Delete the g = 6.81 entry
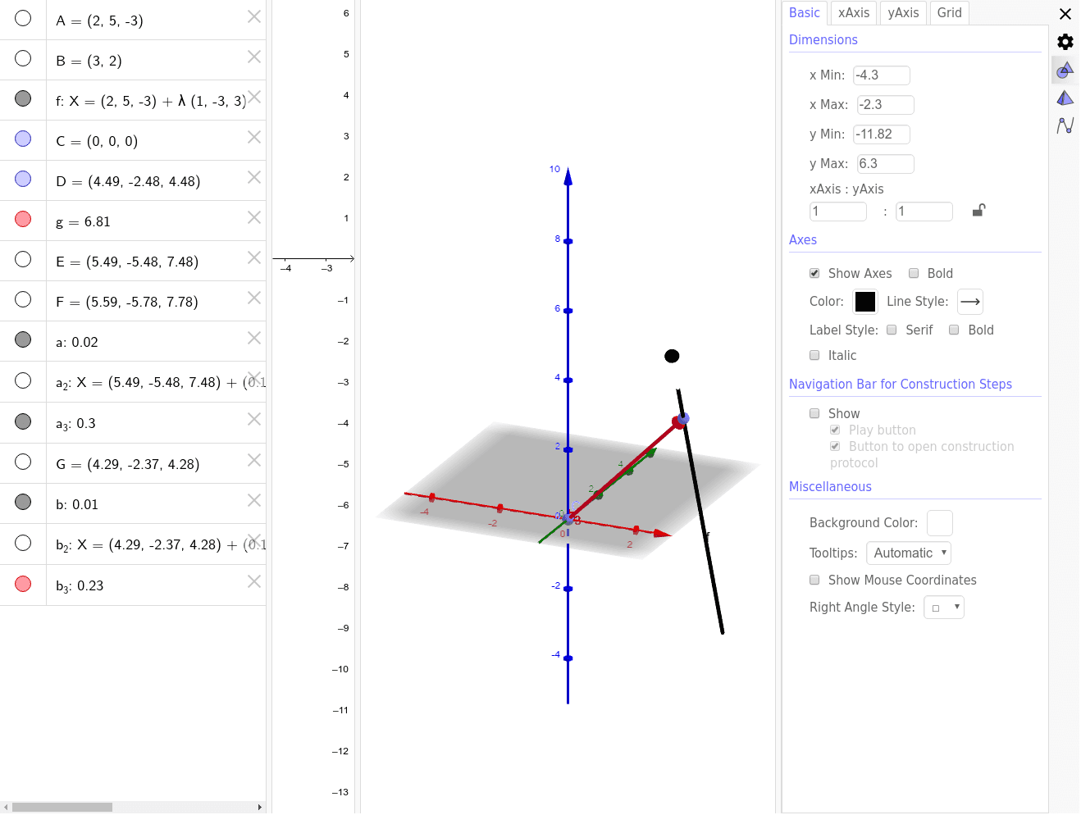 254,217
